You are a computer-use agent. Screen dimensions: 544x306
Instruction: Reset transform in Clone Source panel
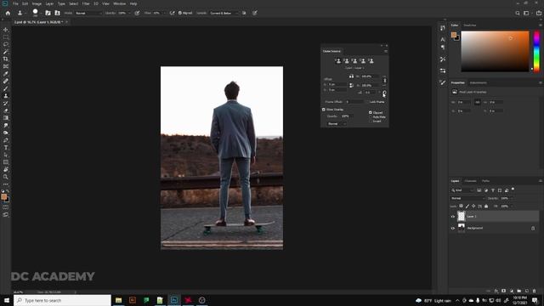(x=384, y=93)
